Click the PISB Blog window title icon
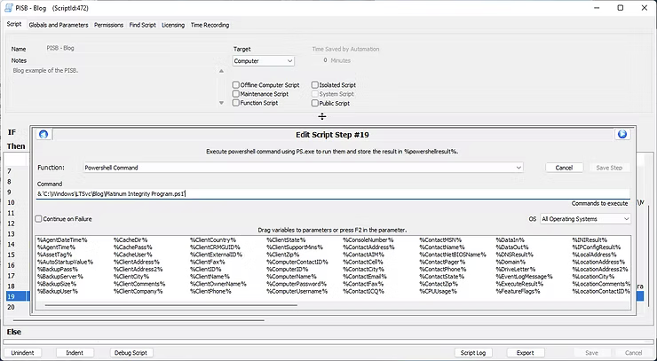This screenshot has height=361, width=657. pos(8,8)
